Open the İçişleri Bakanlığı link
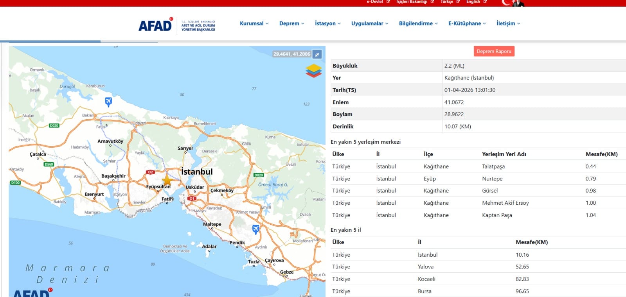Image resolution: width=626 pixels, height=297 pixels. point(414,2)
